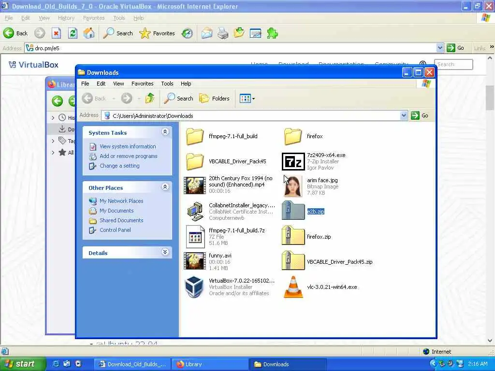Open Control Panel link
The image size is (495, 371).
click(115, 230)
